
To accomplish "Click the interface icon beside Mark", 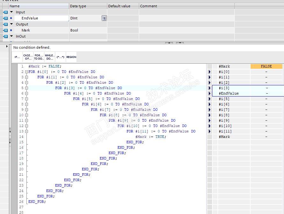I will [5, 30].
